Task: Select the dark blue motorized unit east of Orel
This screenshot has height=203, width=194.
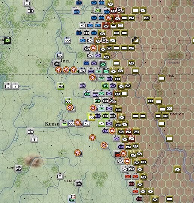Action: (86, 63)
